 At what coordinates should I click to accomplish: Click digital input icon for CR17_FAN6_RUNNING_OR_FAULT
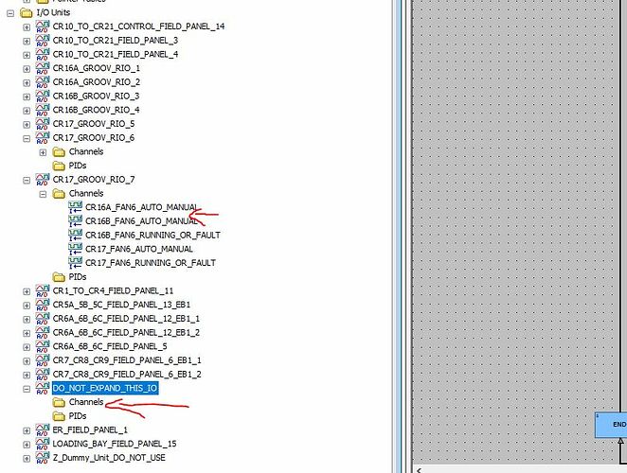tap(75, 262)
